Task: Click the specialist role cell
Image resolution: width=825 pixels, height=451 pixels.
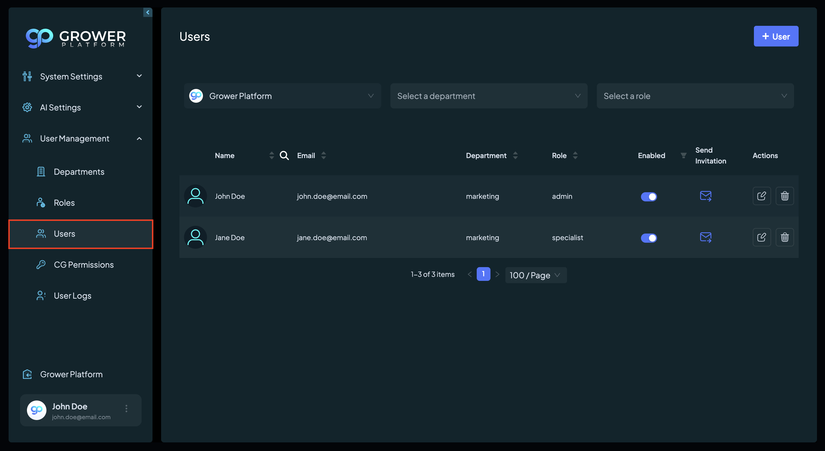Action: coord(567,238)
